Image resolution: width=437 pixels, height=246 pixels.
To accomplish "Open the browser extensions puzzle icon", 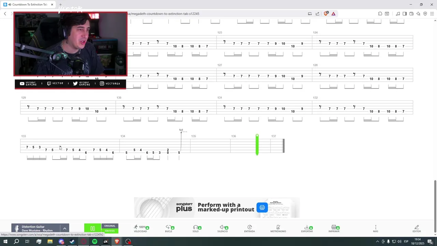I will [380, 14].
